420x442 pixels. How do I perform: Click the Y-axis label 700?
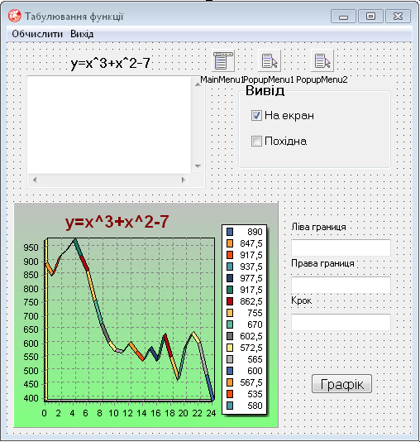[x=31, y=316]
